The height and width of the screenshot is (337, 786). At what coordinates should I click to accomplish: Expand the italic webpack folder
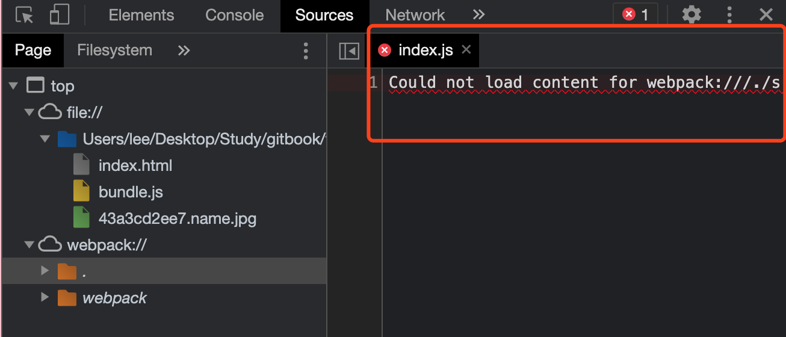click(44, 297)
